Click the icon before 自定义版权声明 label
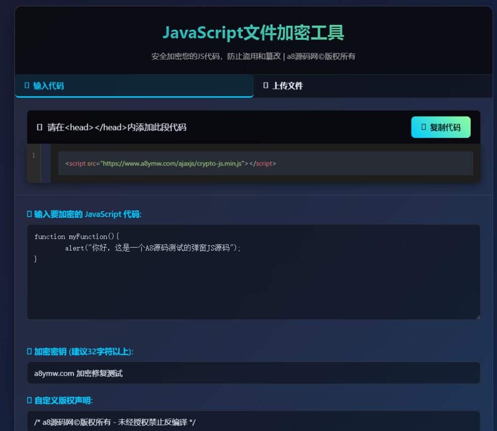Screen dimensions: 497x431 pos(29,400)
